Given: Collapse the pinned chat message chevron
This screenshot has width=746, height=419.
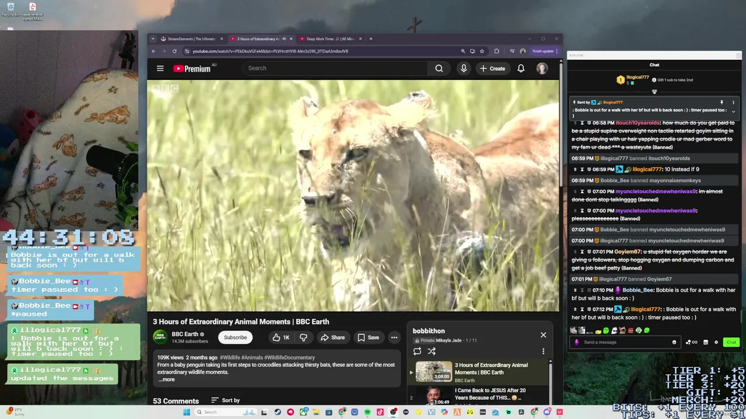Looking at the screenshot, I should click(733, 112).
